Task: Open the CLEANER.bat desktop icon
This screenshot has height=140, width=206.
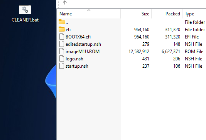Action: [25, 13]
